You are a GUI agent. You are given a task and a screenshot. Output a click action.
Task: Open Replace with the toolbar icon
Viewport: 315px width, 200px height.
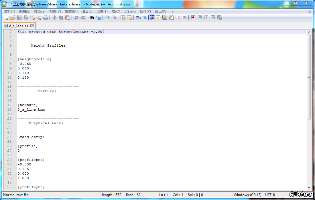tap(99, 18)
